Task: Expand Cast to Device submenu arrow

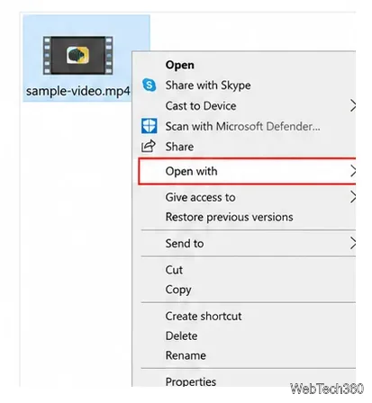Action: click(x=353, y=106)
